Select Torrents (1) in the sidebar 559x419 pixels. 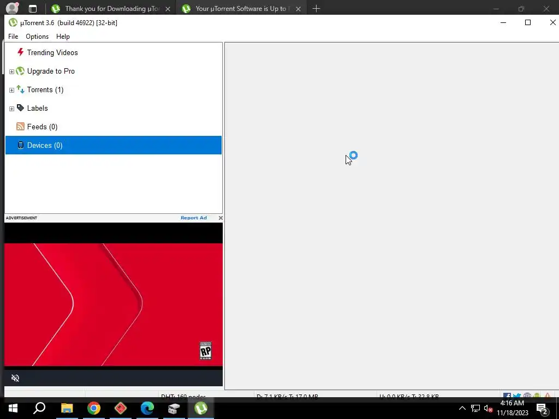click(45, 90)
